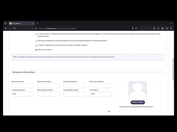177x132 pixels.
Task: Toggle reader view icon in address bar
Action: pos(133,28)
